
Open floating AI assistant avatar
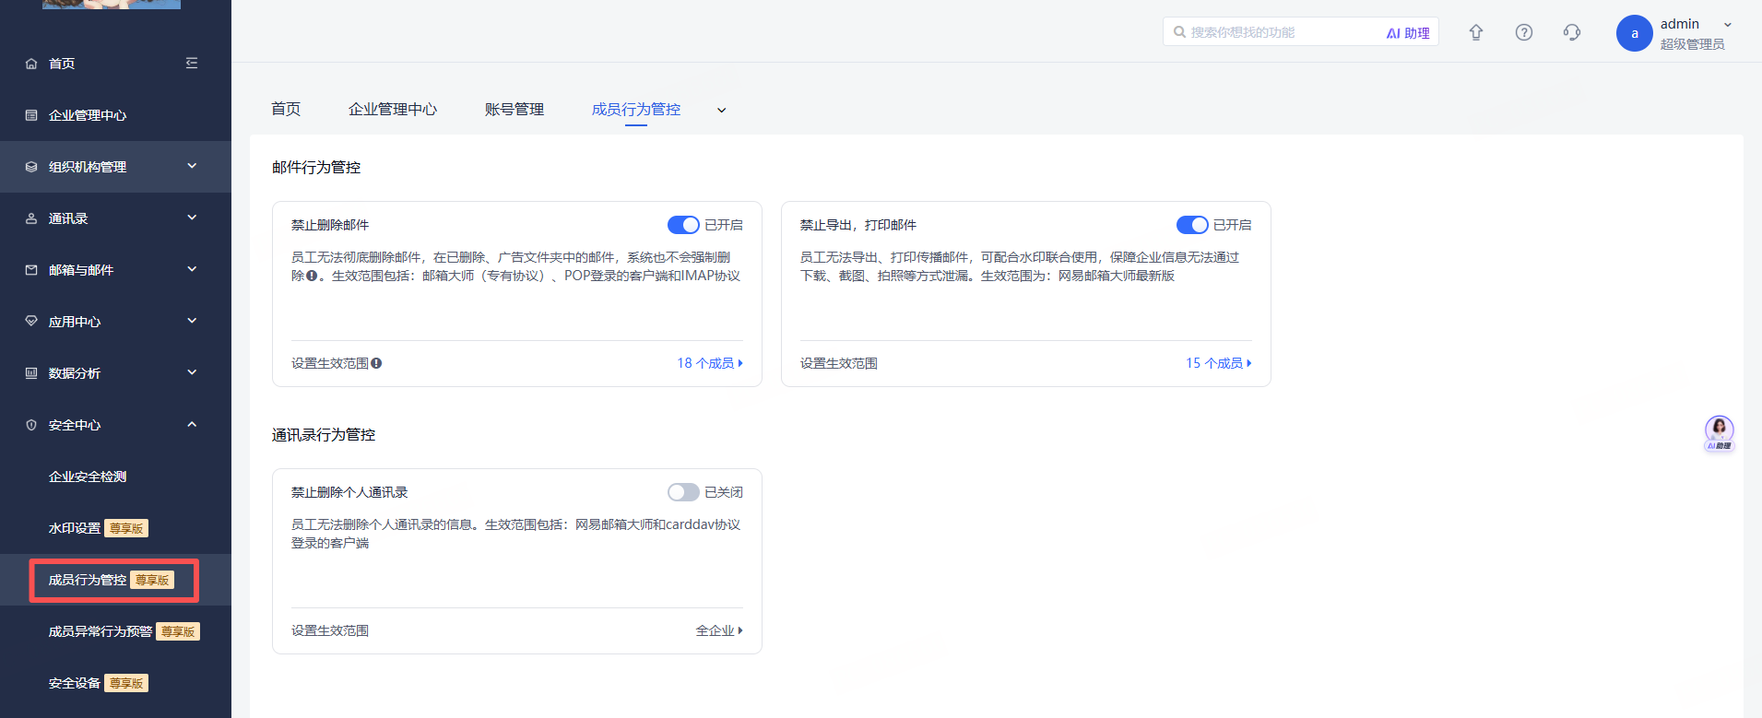point(1719,433)
